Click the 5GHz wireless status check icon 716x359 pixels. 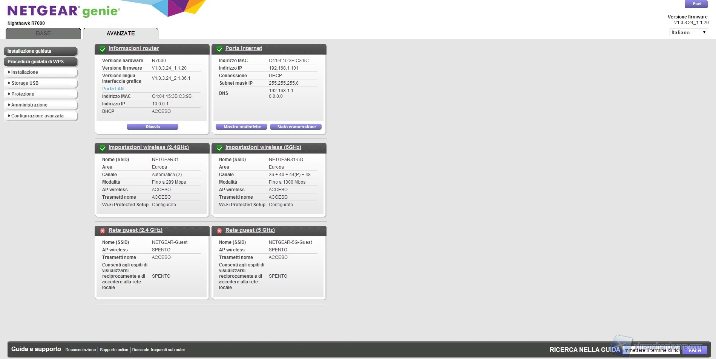219,148
